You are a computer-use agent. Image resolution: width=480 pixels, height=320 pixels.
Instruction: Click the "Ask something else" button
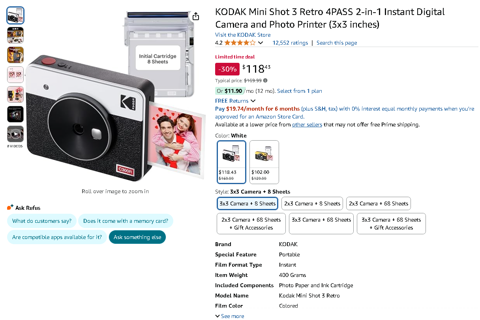137,237
